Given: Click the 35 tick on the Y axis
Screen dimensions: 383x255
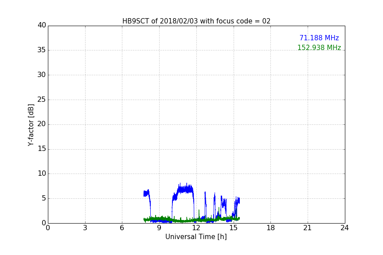Looking at the screenshot, I should pos(42,50).
